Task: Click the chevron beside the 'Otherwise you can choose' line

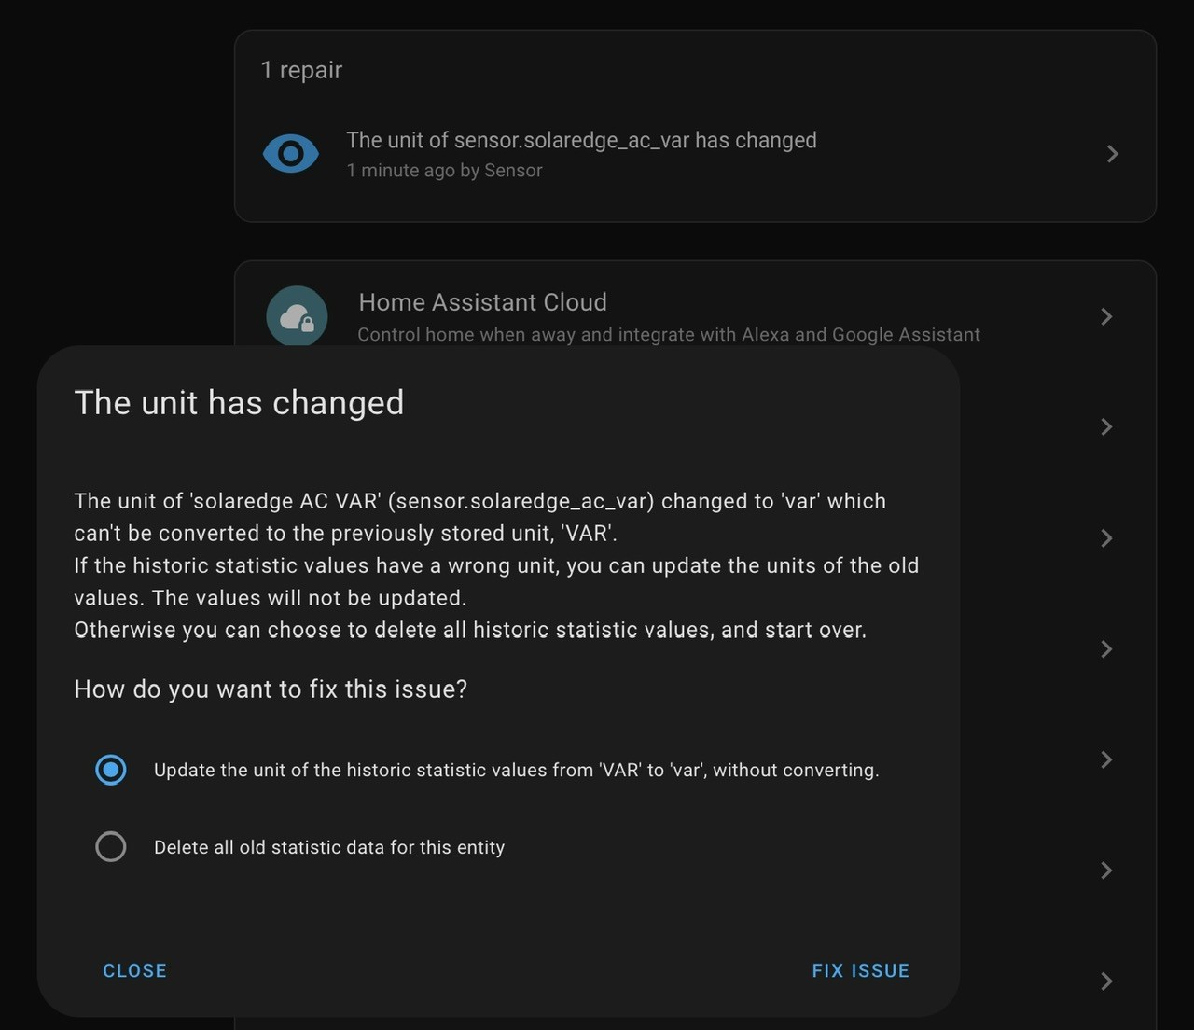Action: point(1106,648)
